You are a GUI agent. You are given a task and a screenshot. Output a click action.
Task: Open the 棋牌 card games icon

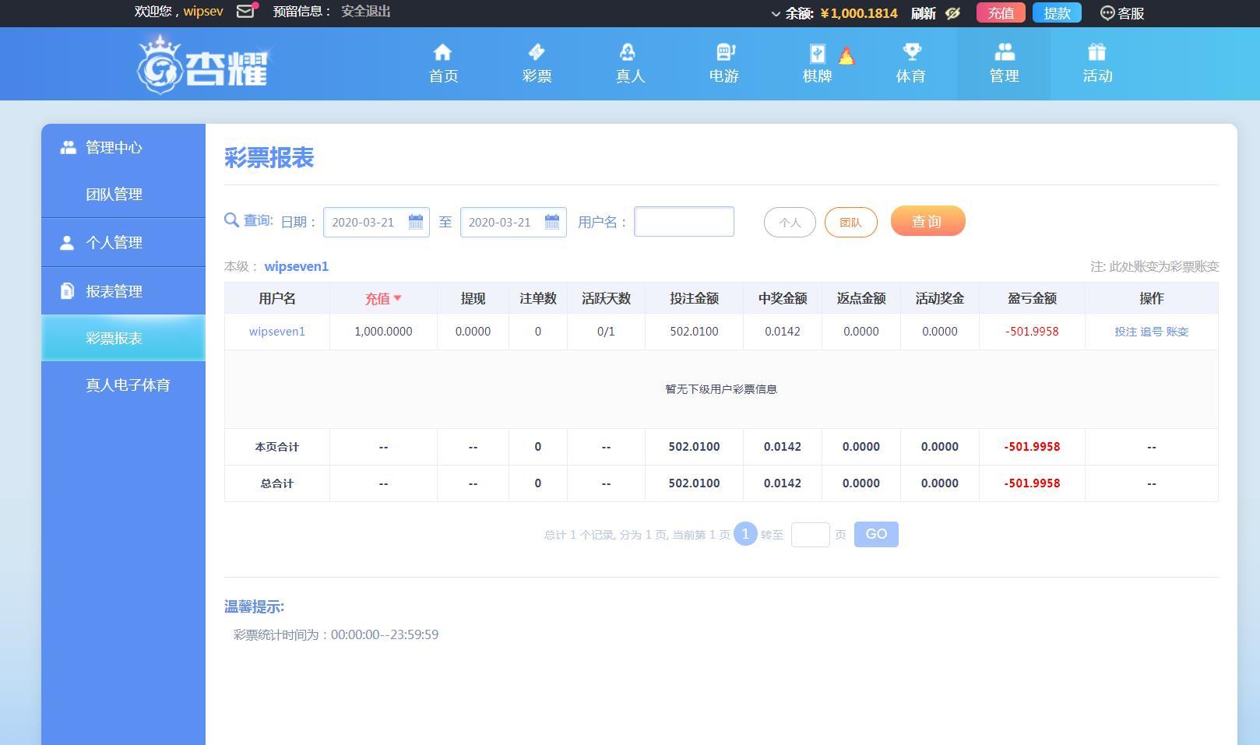[817, 54]
